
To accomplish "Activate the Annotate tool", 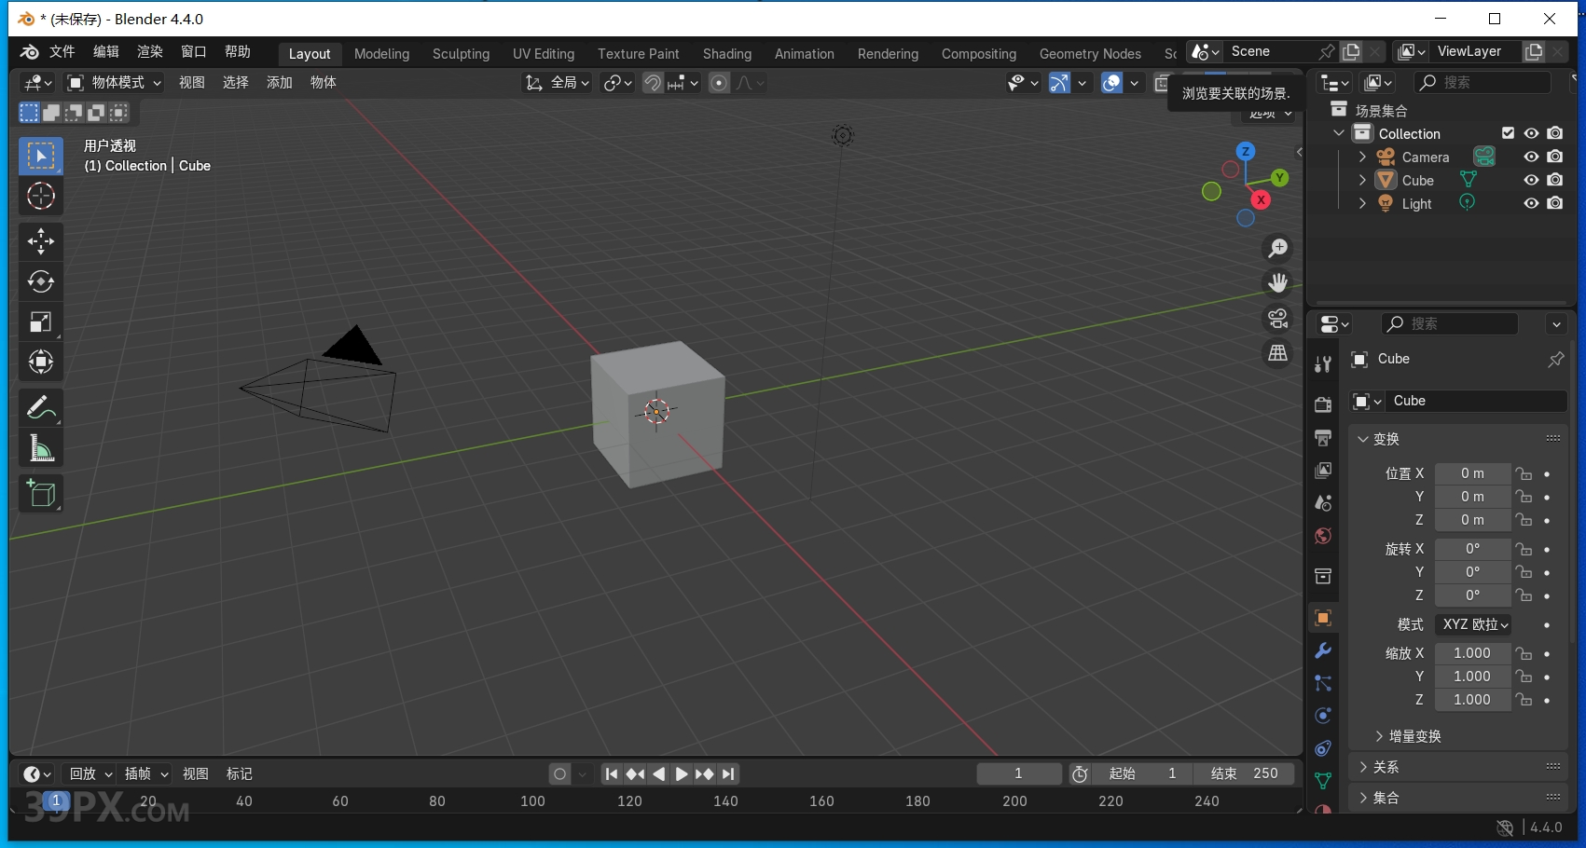I will (x=40, y=406).
